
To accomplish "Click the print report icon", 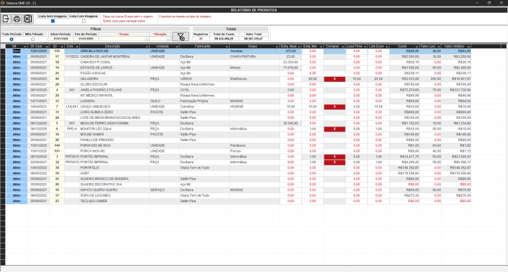I will [17, 18].
